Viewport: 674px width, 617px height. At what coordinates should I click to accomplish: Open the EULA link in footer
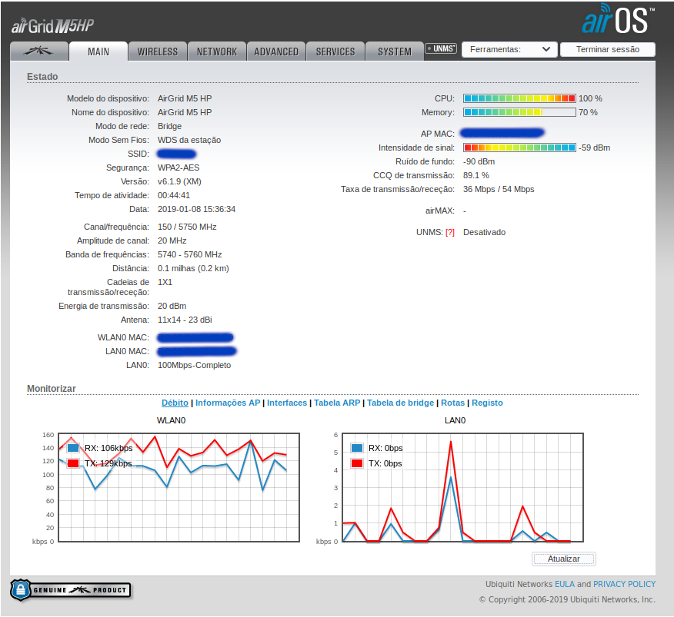pos(565,584)
